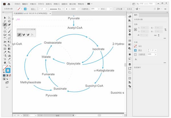The image size is (171, 118).
Task: Open workspace switcher dropdown in menu bar
Action: coord(90,4)
